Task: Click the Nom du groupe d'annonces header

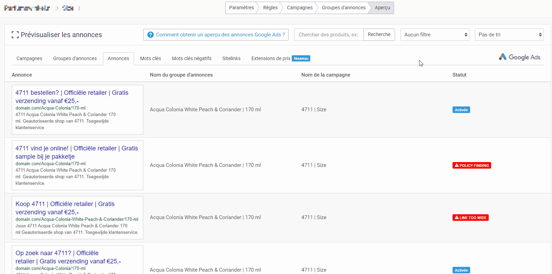Action: (181, 75)
